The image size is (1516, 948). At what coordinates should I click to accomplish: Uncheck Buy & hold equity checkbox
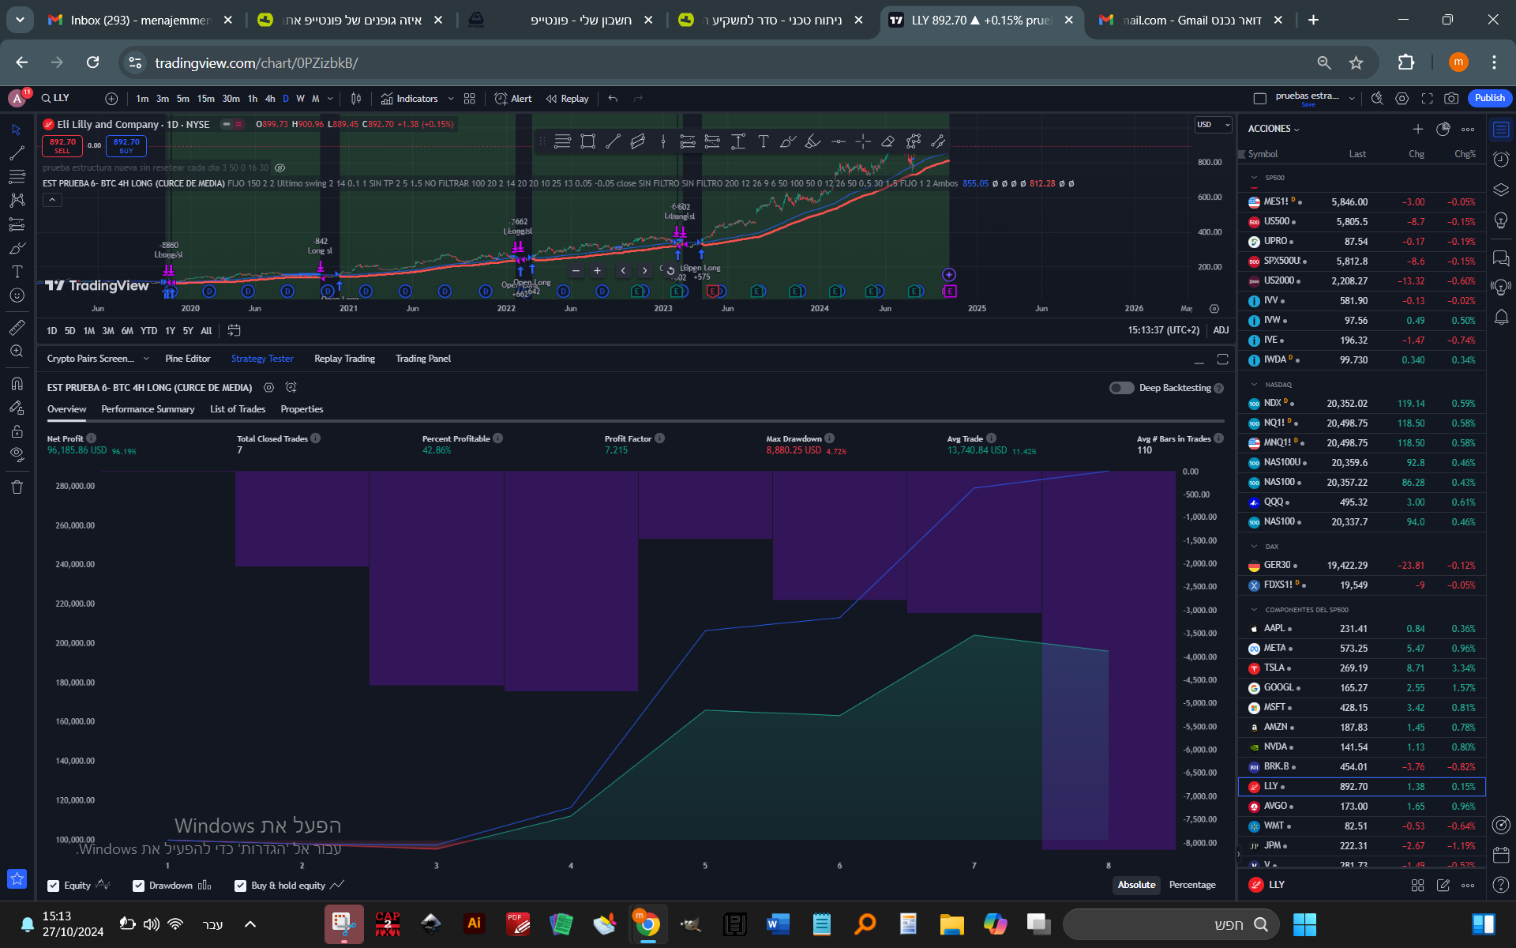241,886
